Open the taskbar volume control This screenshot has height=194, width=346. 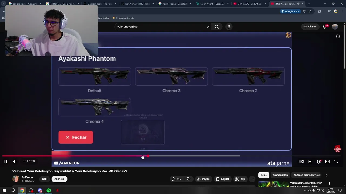pyautogui.click(x=322, y=190)
